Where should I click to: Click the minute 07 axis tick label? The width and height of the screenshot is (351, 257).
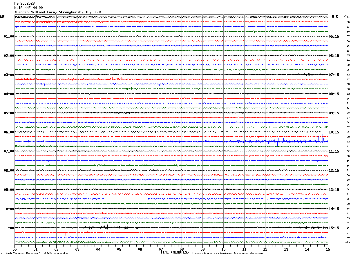(x=161, y=249)
